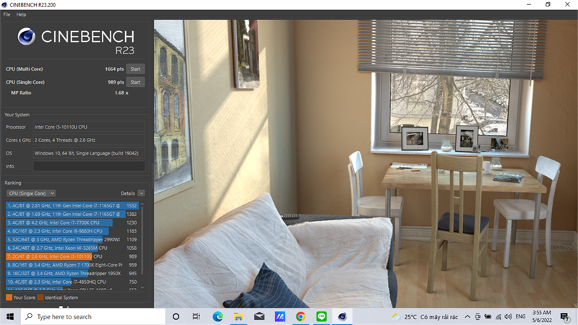578x325 pixels.
Task: Open the volume speaker tray icon
Action: coord(508,316)
